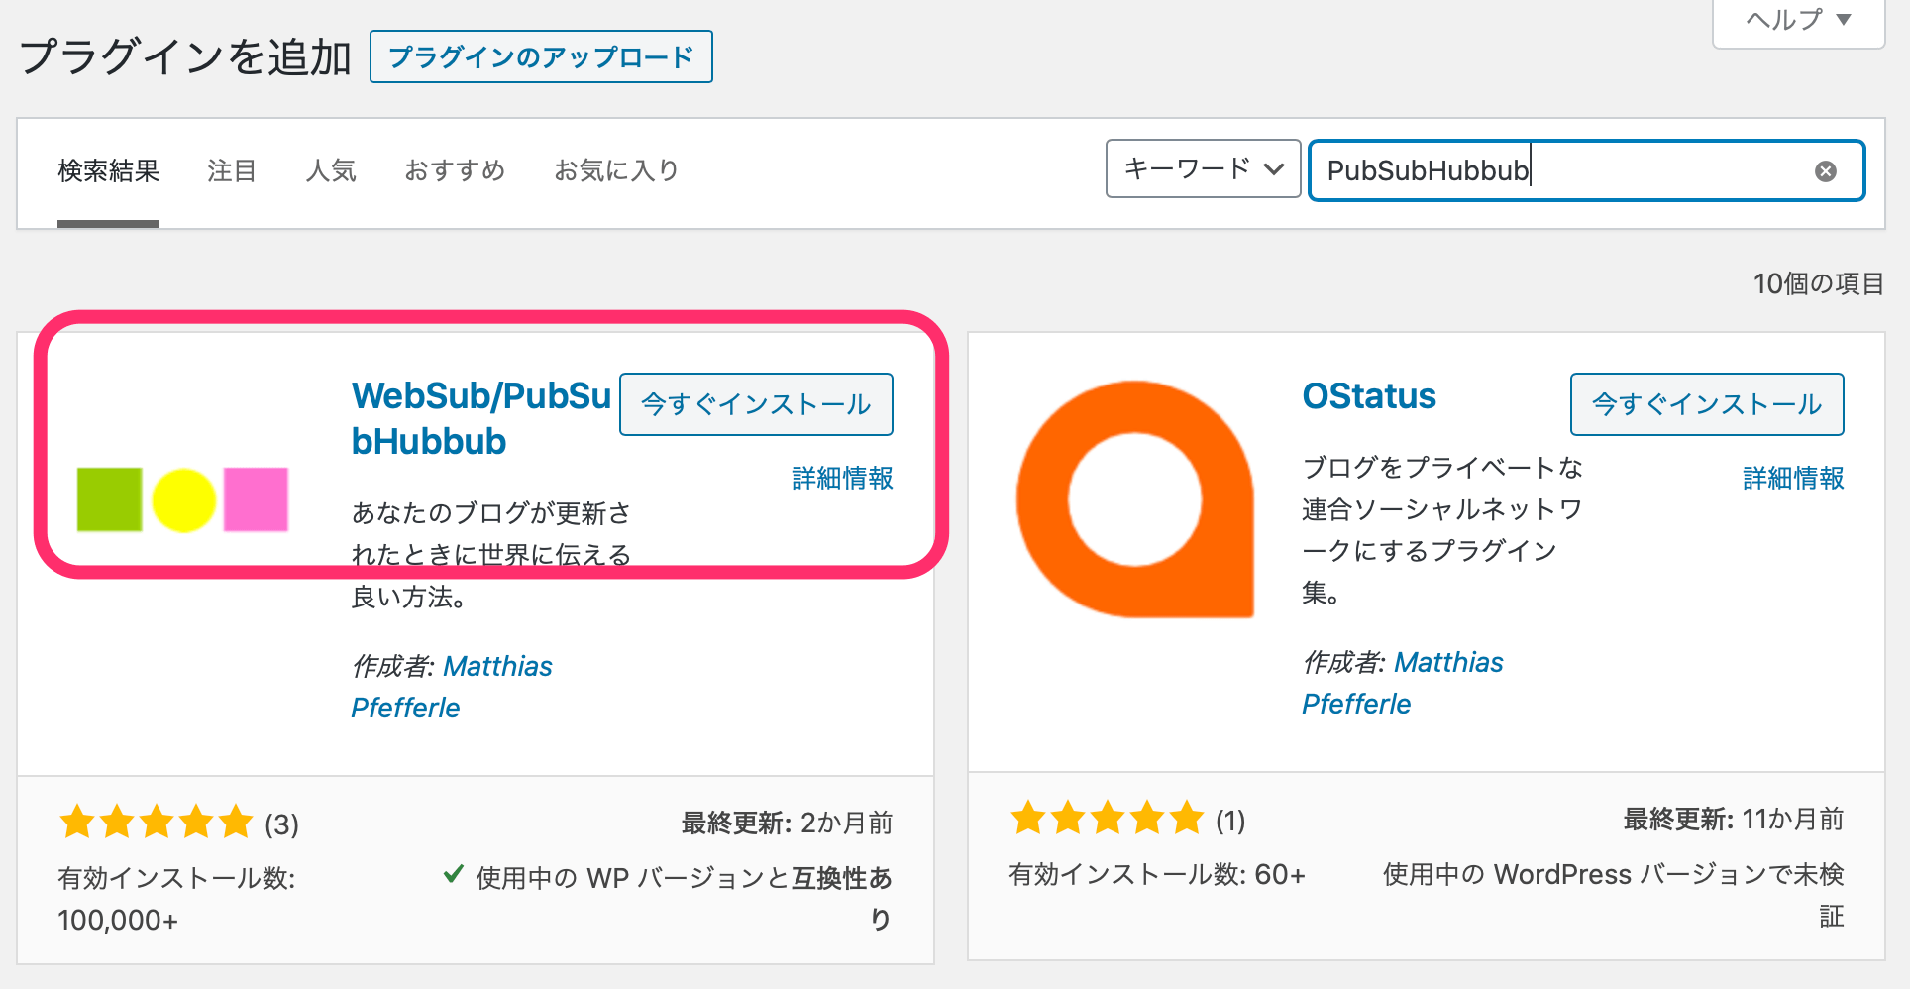Install the WebSub/PubSubHubbub plugin now

coord(756,403)
